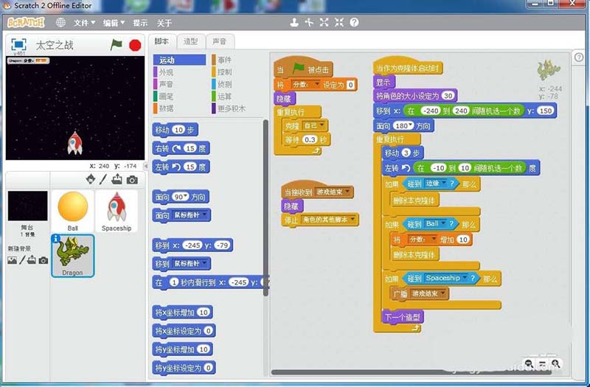590x387 pixels.
Task: Select the grow sprite tool
Action: pos(324,23)
